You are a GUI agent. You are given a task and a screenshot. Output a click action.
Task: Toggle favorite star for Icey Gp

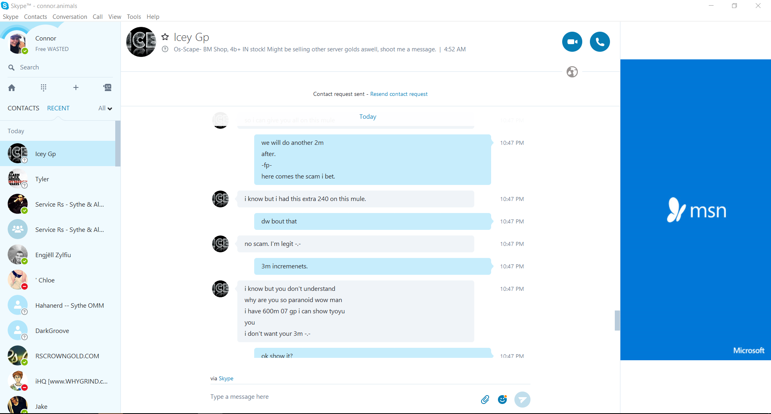[x=165, y=37]
